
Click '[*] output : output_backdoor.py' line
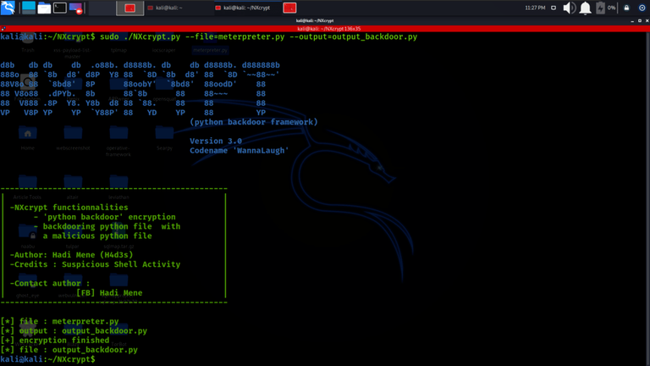coord(74,330)
